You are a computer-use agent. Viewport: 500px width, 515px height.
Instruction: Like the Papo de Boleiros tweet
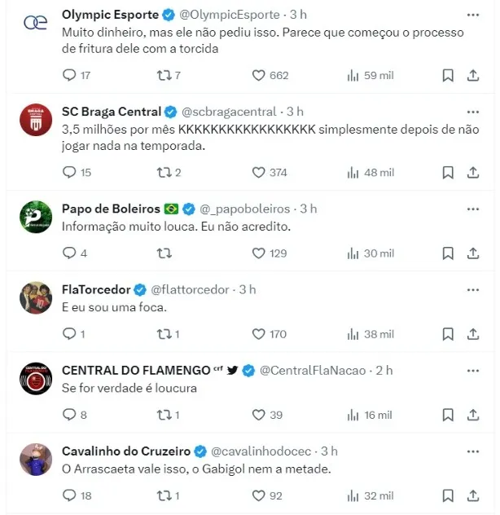click(x=259, y=253)
